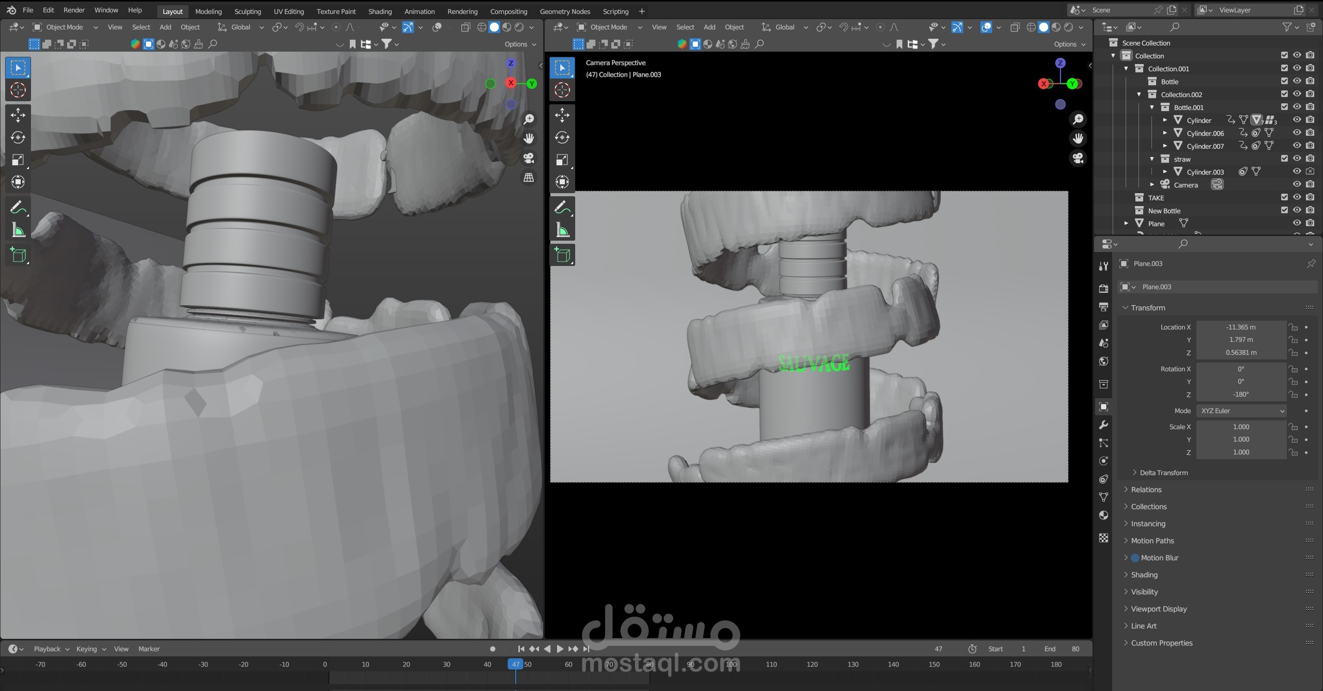Click the Add Cube tool in left viewport
This screenshot has width=1323, height=691.
[18, 255]
